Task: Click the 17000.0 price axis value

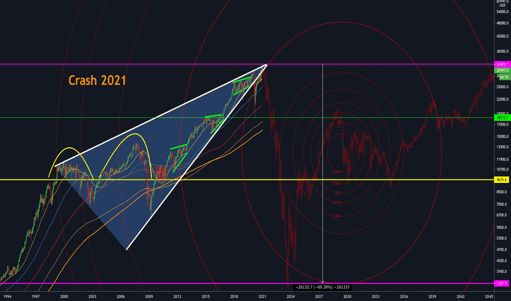Action: click(502, 124)
